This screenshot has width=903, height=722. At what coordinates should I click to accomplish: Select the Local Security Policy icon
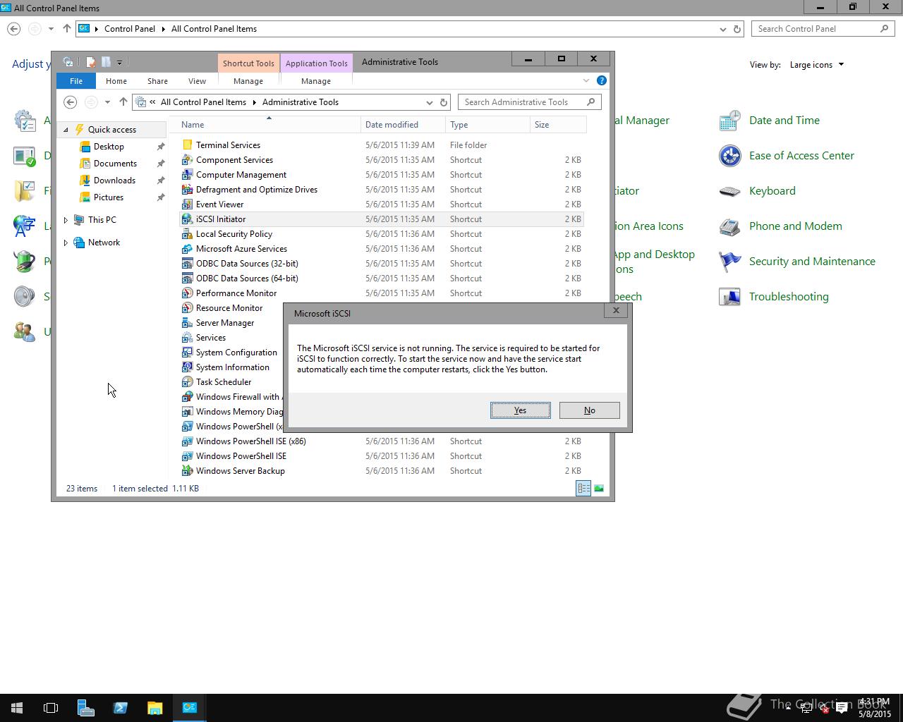click(x=187, y=234)
